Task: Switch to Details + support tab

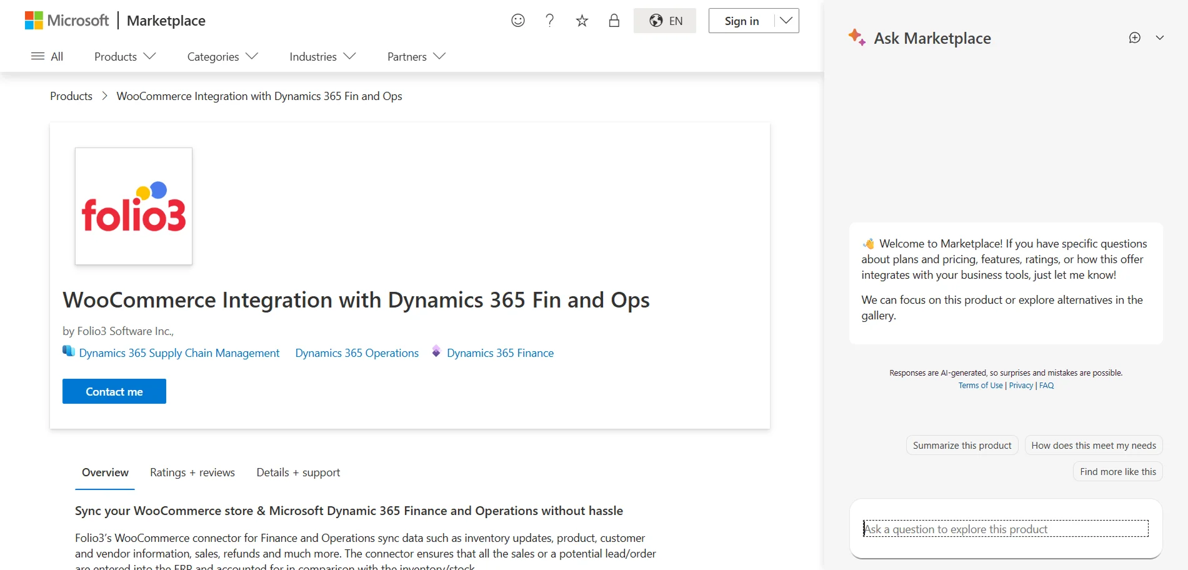Action: coord(298,472)
